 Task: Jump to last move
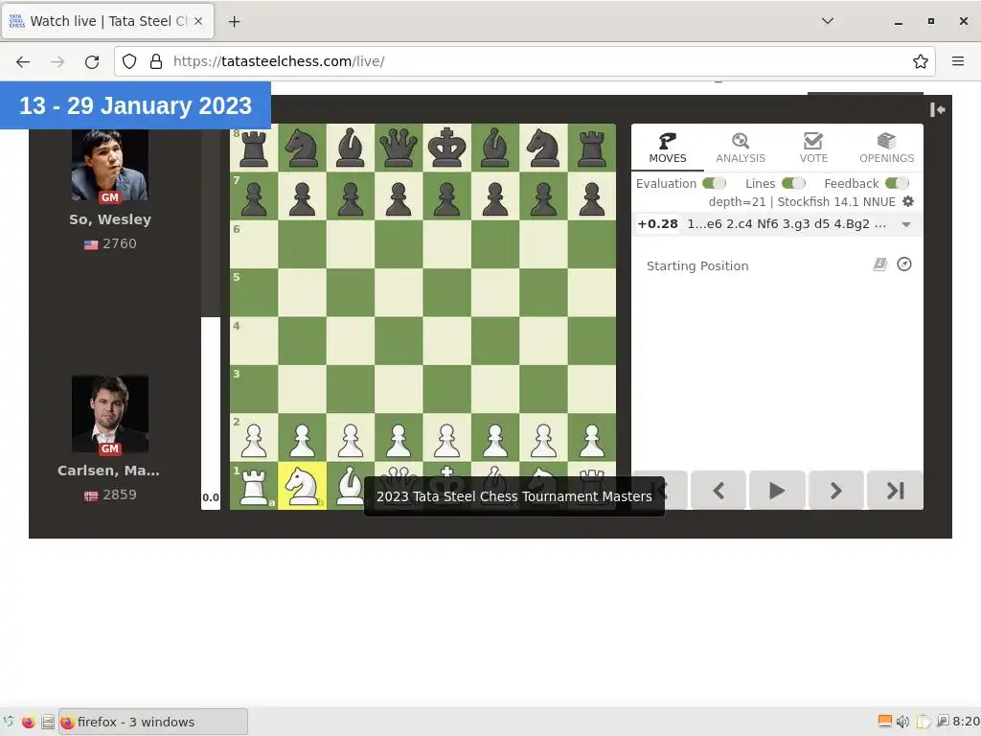895,490
